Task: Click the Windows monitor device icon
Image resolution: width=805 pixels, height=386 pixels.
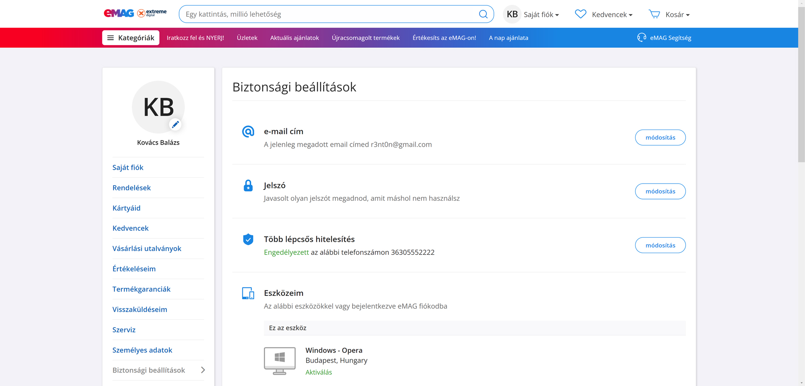Action: point(280,360)
